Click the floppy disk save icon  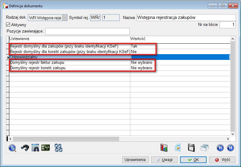pyautogui.click(x=191, y=147)
